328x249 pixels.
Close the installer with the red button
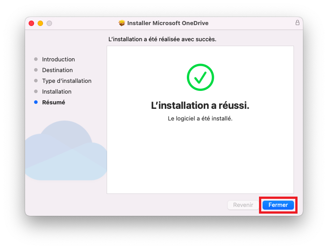pyautogui.click(x=31, y=23)
